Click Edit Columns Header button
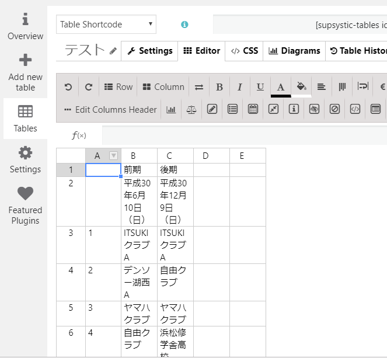Screen dimensions: 387x358 pyautogui.click(x=110, y=109)
